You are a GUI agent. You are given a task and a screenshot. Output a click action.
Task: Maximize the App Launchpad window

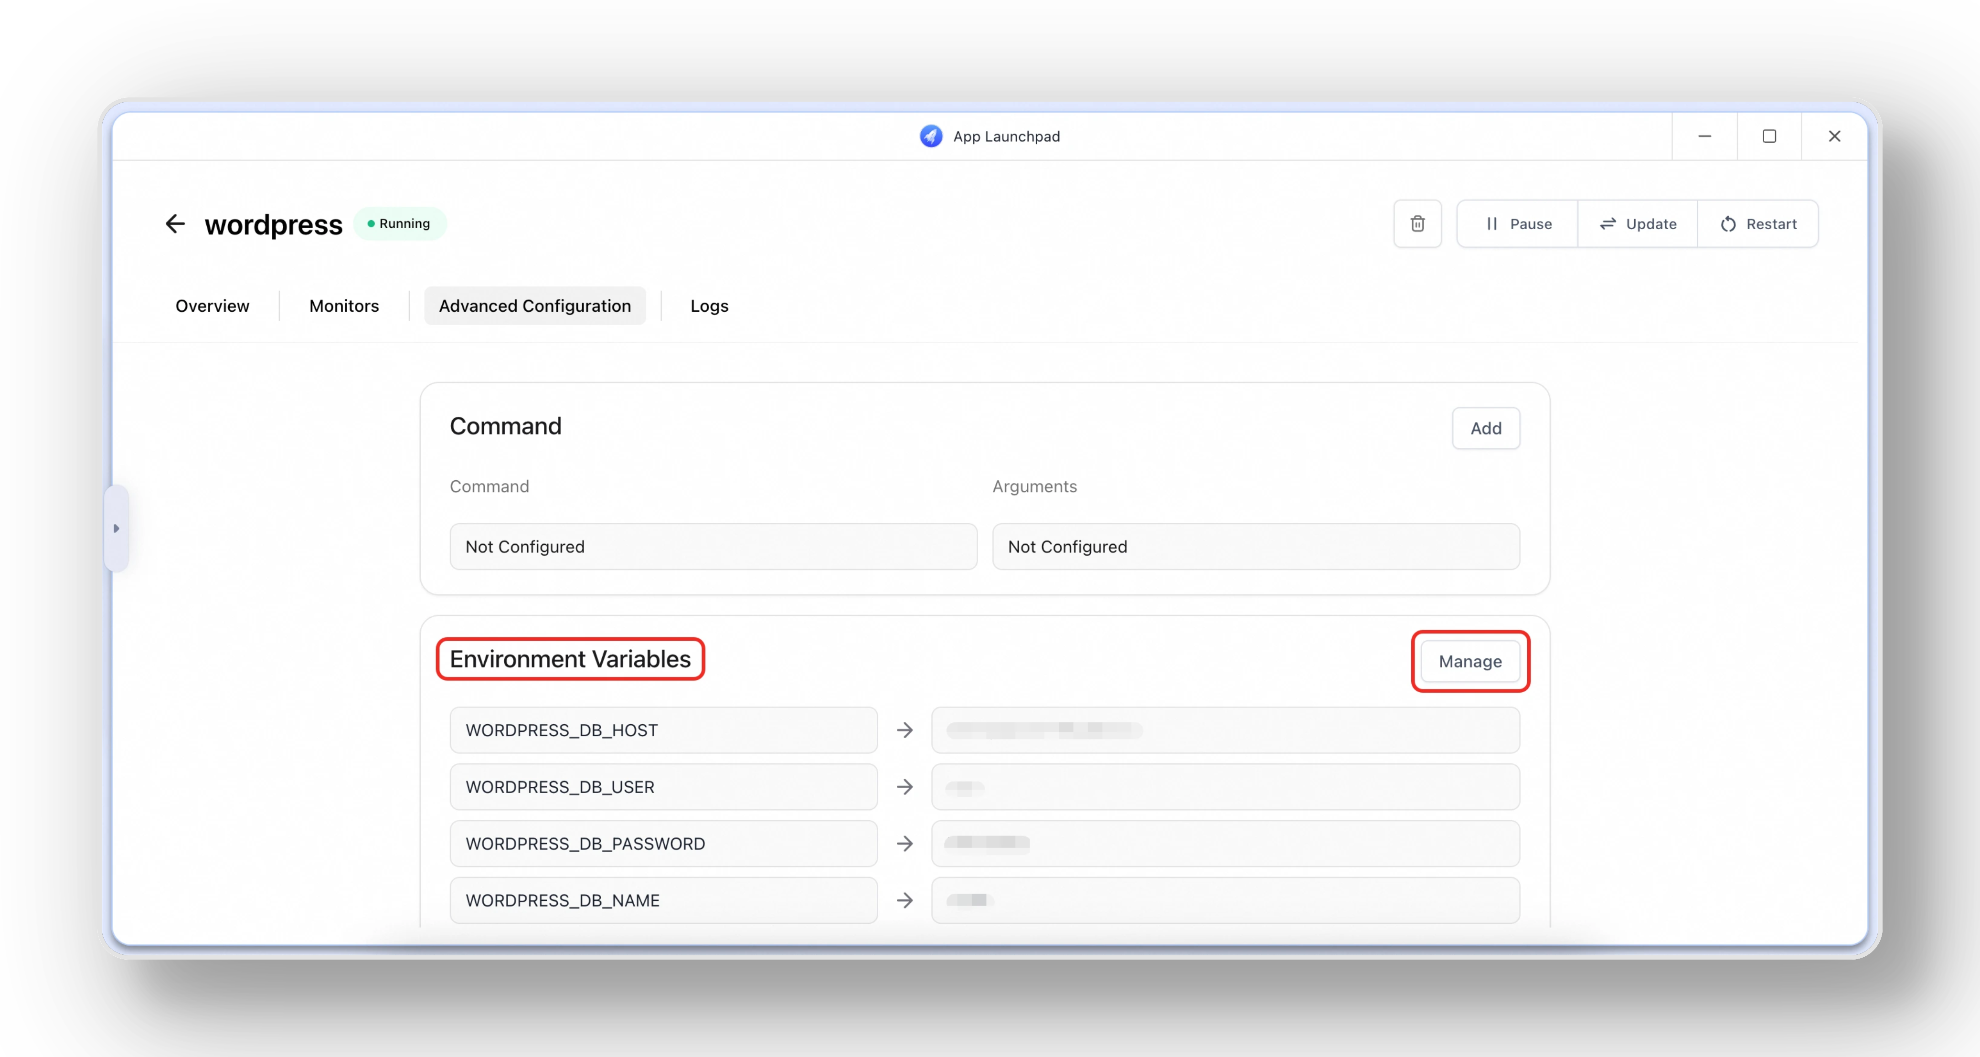coord(1768,136)
